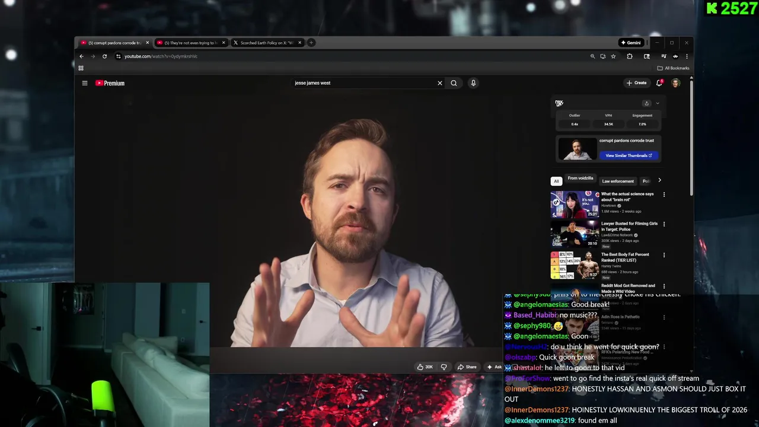Viewport: 759px width, 427px height.
Task: Go to YouTube Premium home logo
Action: click(110, 83)
